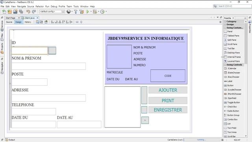The image size is (252, 142).
Task: Click the NOM & PRENOM text field
Action: click(x=49, y=66)
